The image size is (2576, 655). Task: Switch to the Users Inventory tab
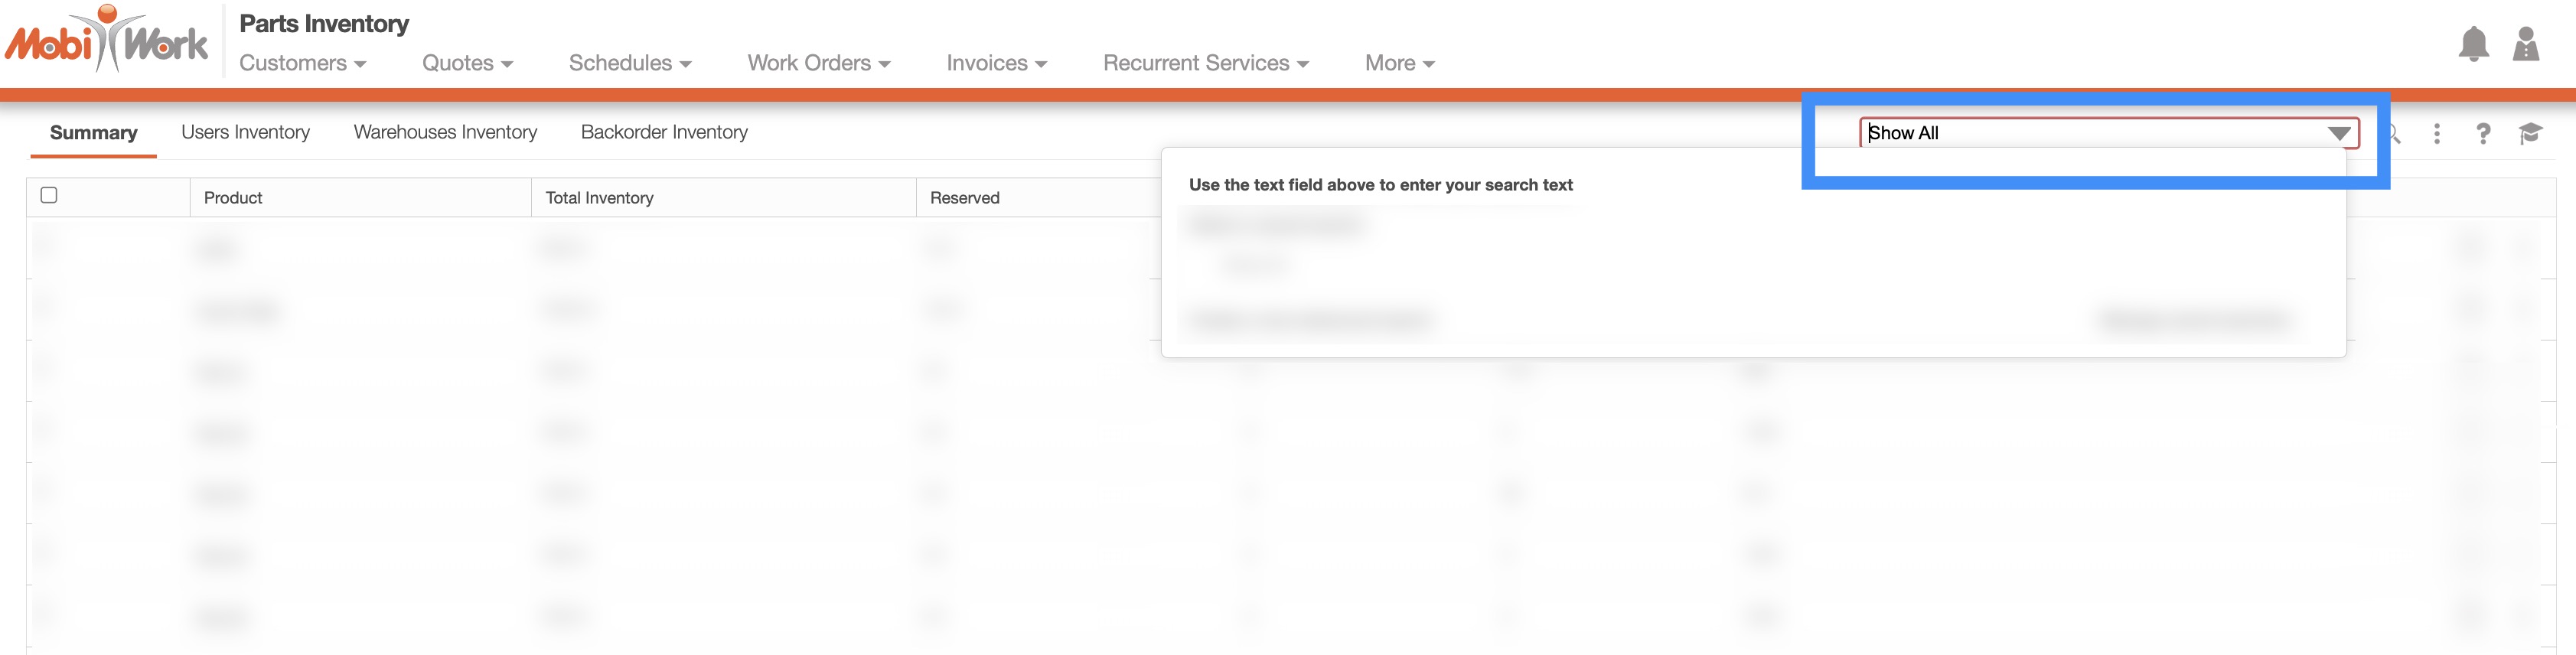coord(245,132)
